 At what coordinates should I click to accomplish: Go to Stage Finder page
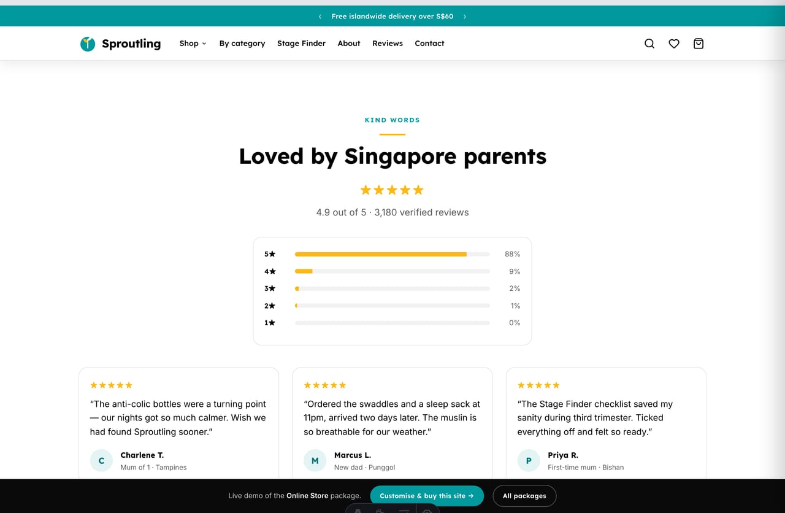point(301,44)
